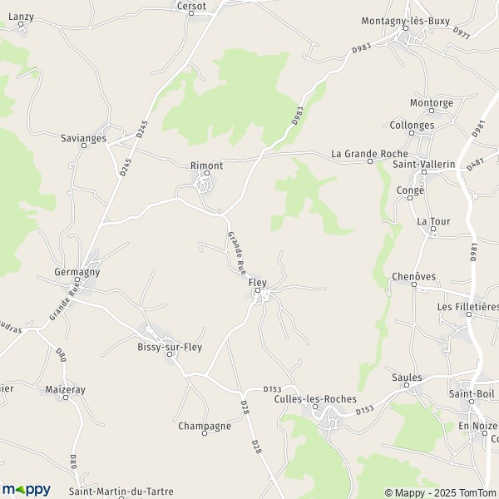
Task: Click the Saint-Boil place label
Action: (x=472, y=393)
